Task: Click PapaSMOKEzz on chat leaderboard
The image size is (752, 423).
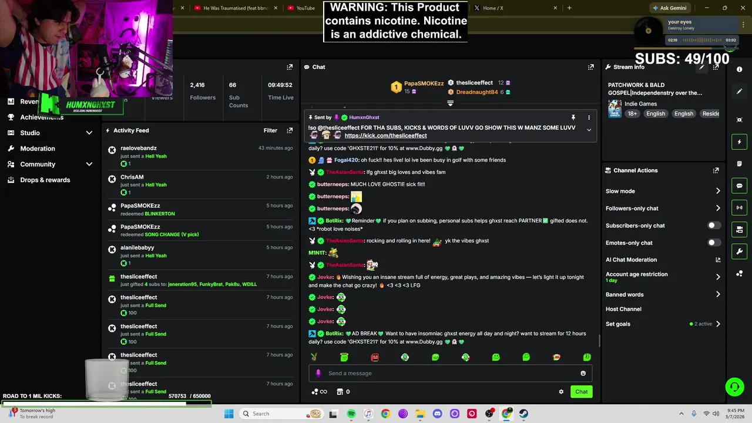Action: (424, 83)
